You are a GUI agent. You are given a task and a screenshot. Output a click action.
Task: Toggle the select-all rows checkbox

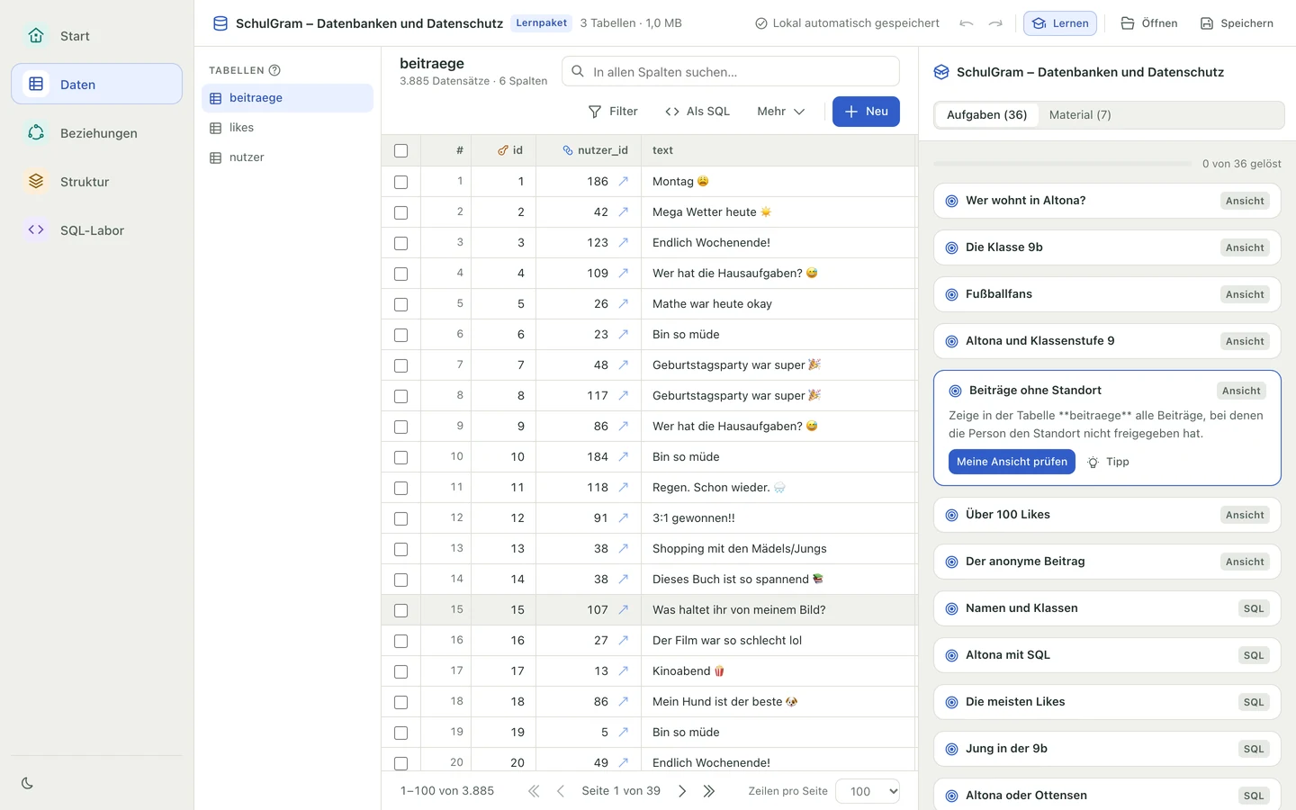click(x=401, y=151)
